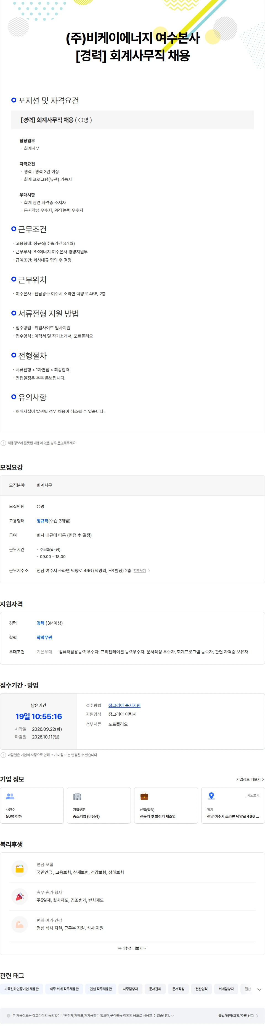Click 회사 내규에 따름 salary text

[x=64, y=535]
